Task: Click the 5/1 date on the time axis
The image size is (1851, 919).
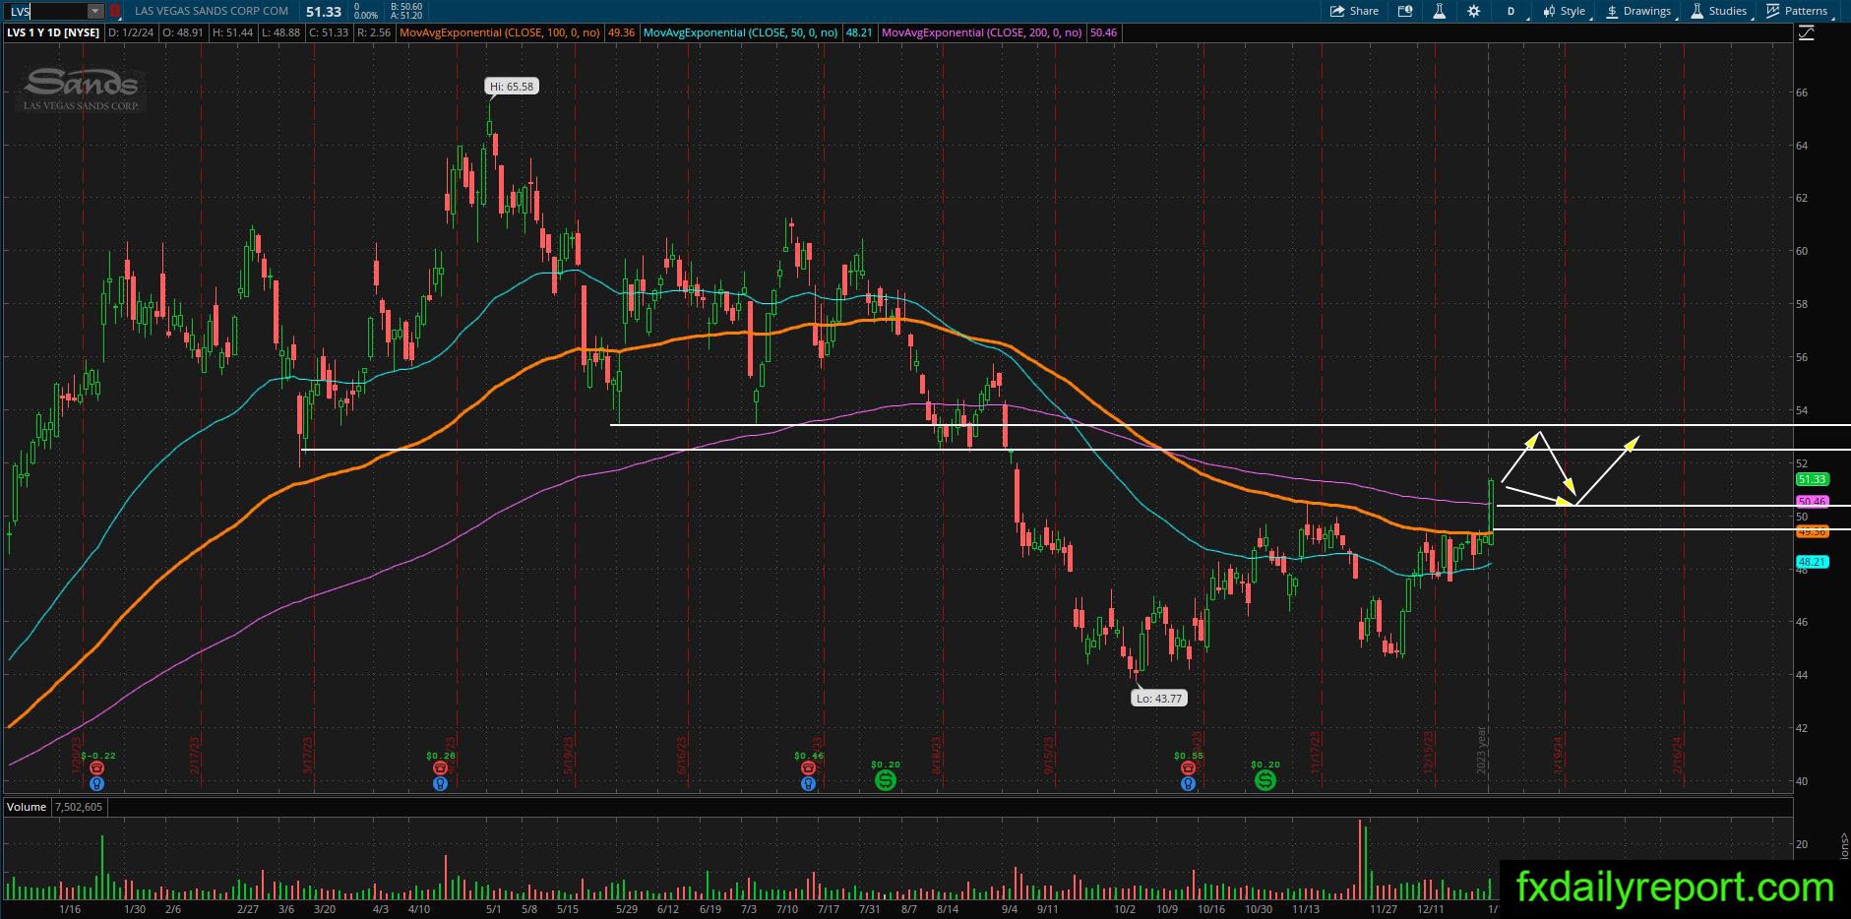Action: (x=493, y=909)
